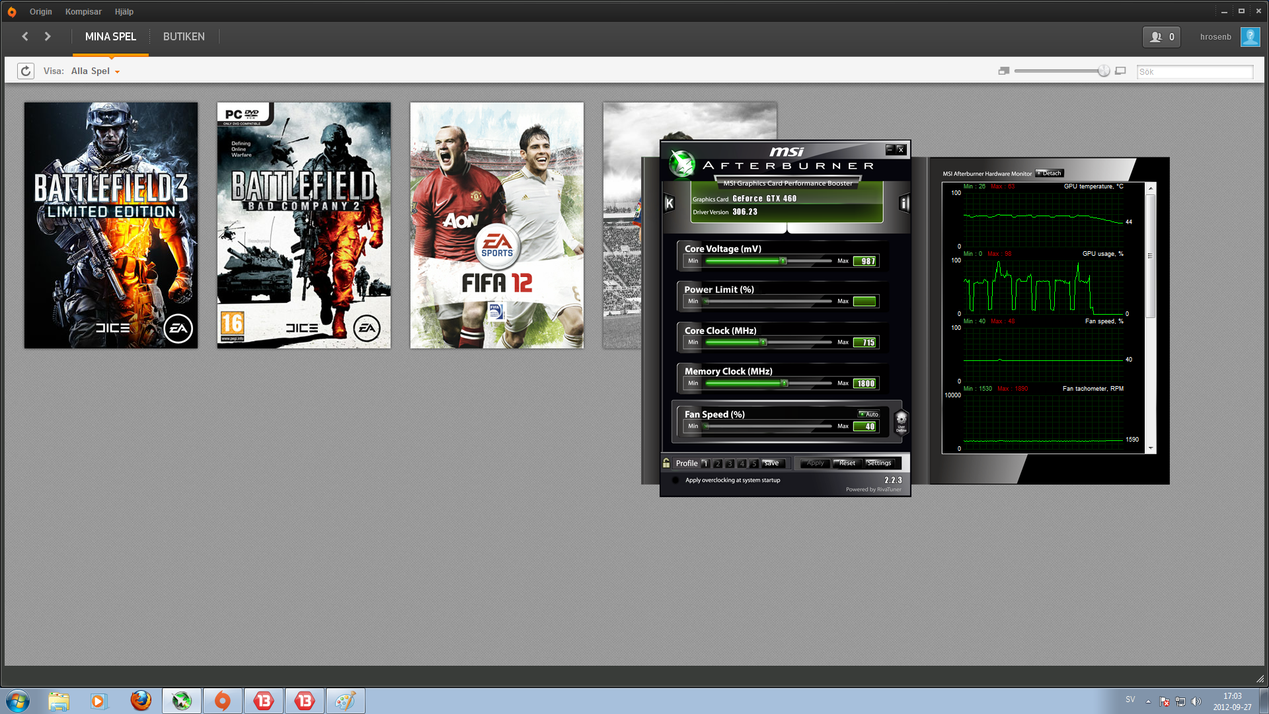Click the Power Limit slider
1269x714 pixels.
768,301
